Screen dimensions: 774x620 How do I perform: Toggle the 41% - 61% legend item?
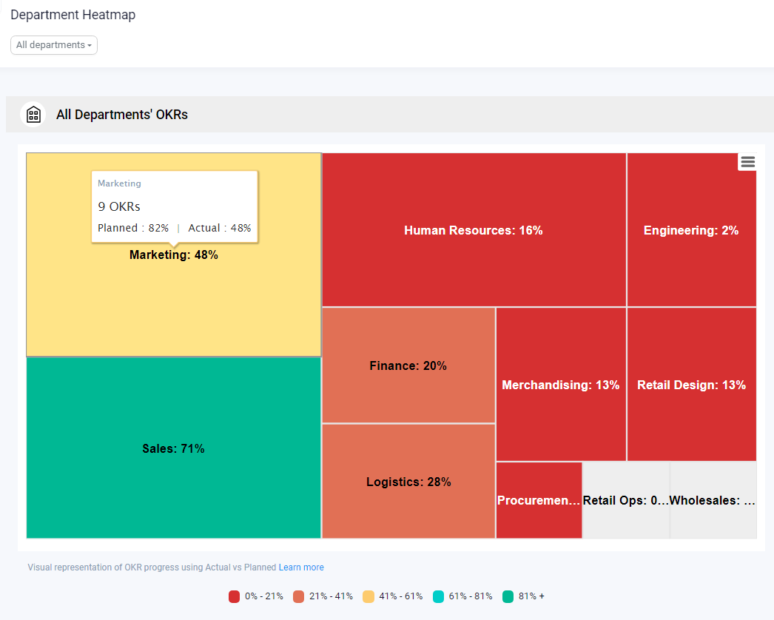click(393, 596)
